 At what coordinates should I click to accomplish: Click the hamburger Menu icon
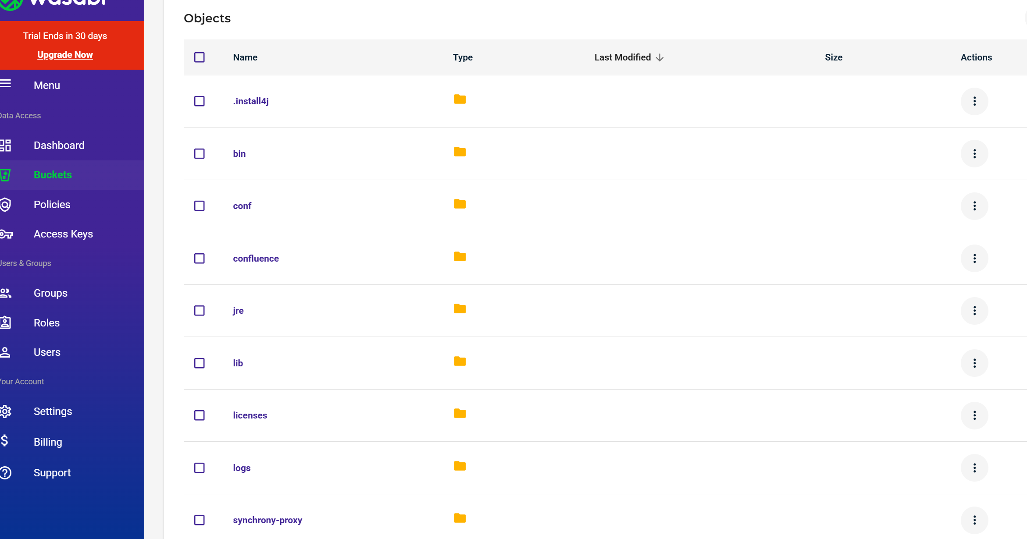point(6,84)
